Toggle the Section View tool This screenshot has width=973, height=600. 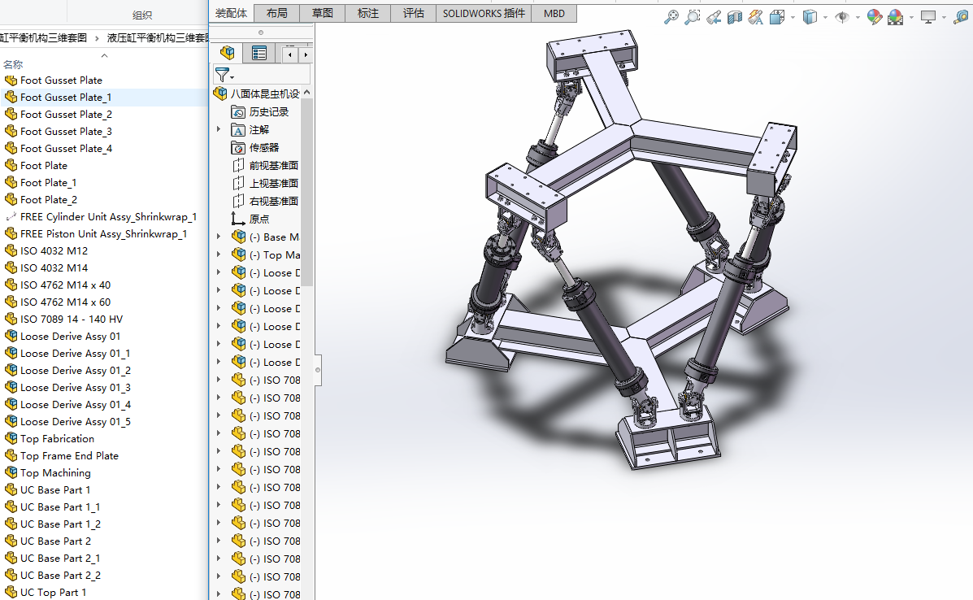click(735, 17)
